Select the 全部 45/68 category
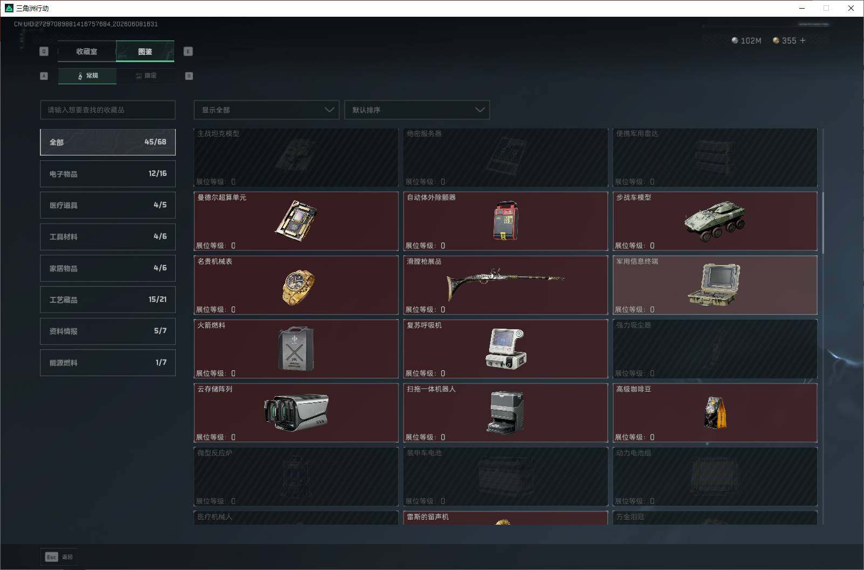The image size is (864, 570). (x=108, y=142)
